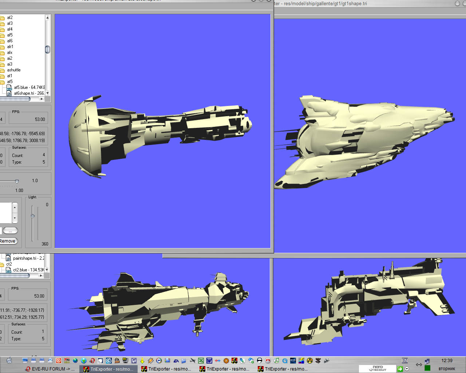Click the file tree vertical scrollbar thumb

coord(48,50)
